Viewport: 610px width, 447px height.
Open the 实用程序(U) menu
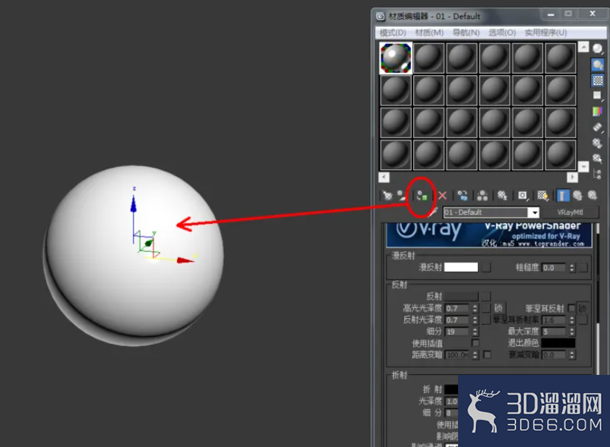(x=545, y=33)
